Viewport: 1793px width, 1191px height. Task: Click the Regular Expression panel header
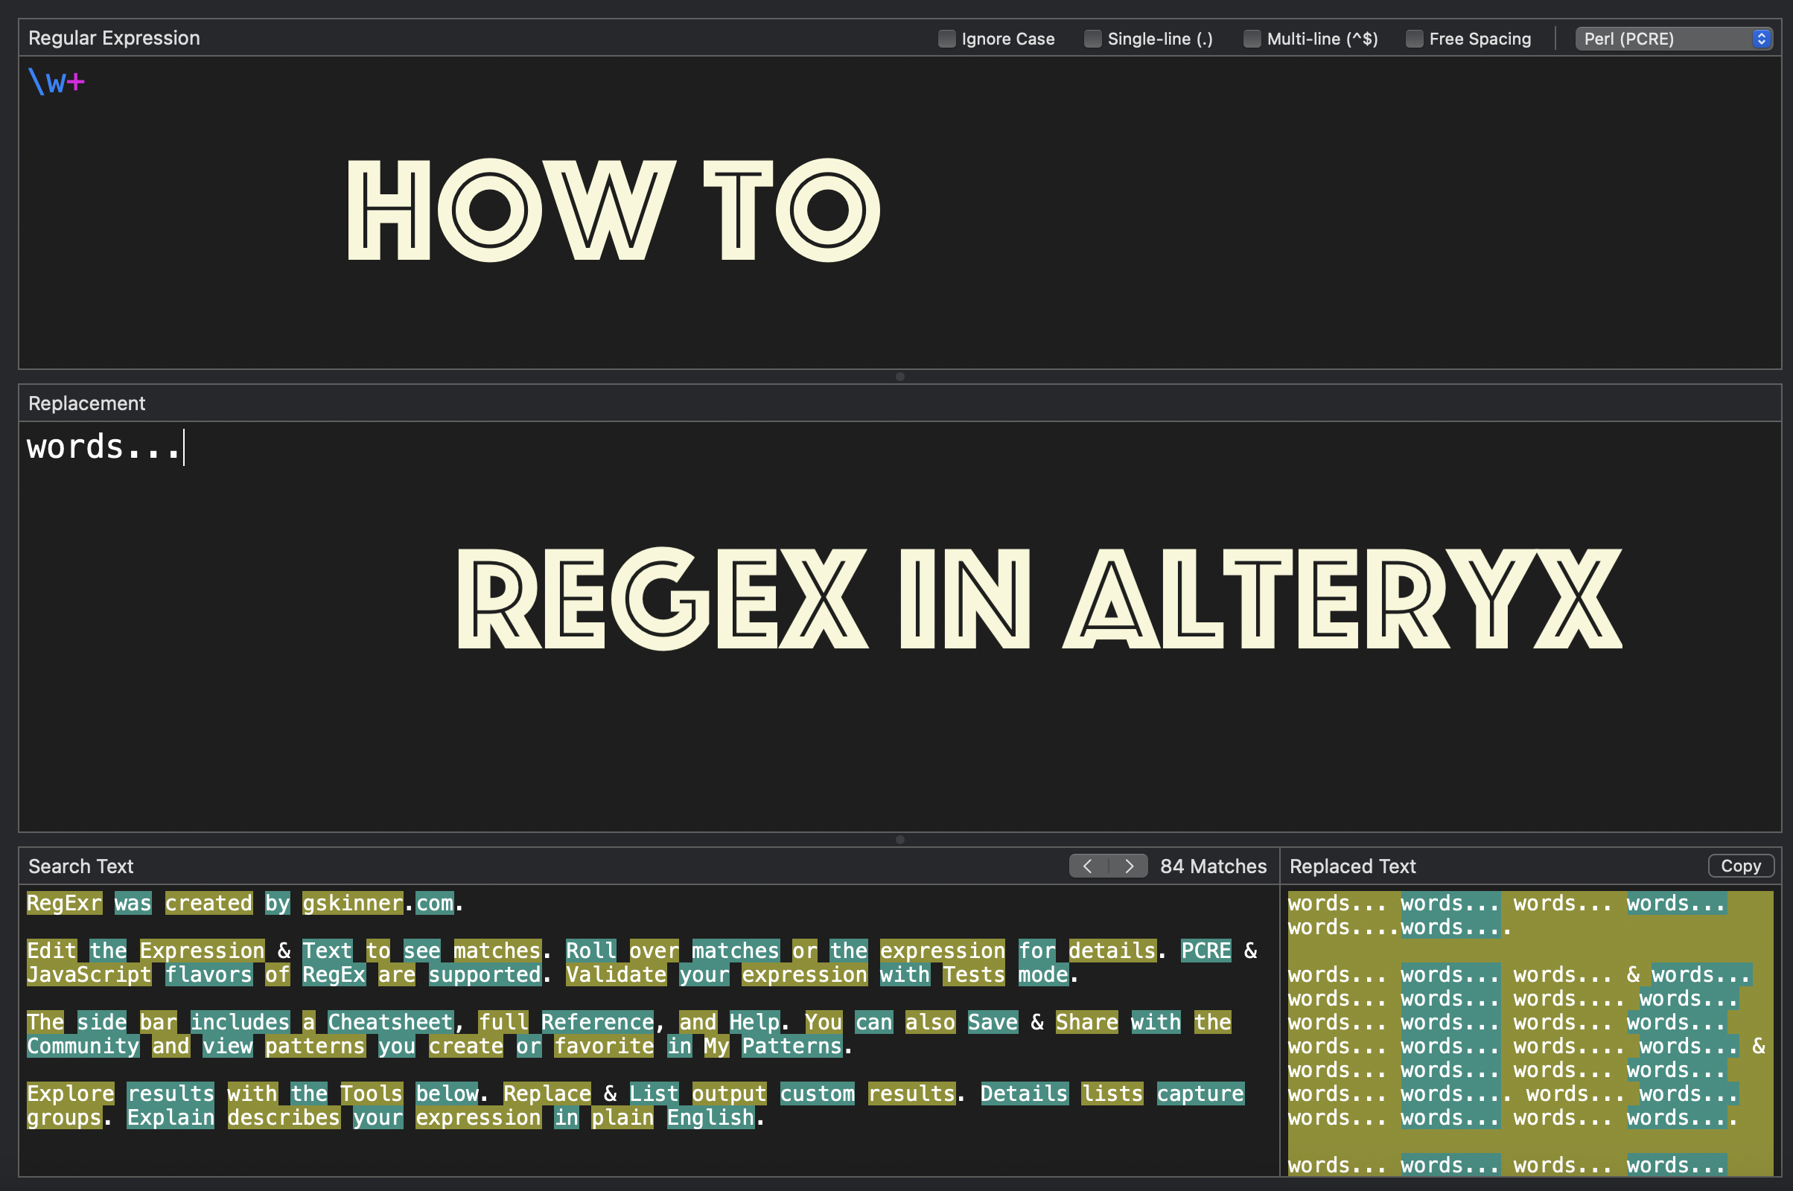[114, 37]
